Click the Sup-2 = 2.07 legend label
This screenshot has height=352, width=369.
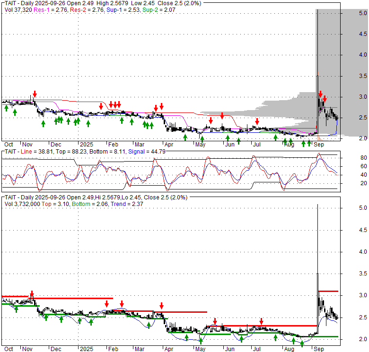pyautogui.click(x=159, y=10)
